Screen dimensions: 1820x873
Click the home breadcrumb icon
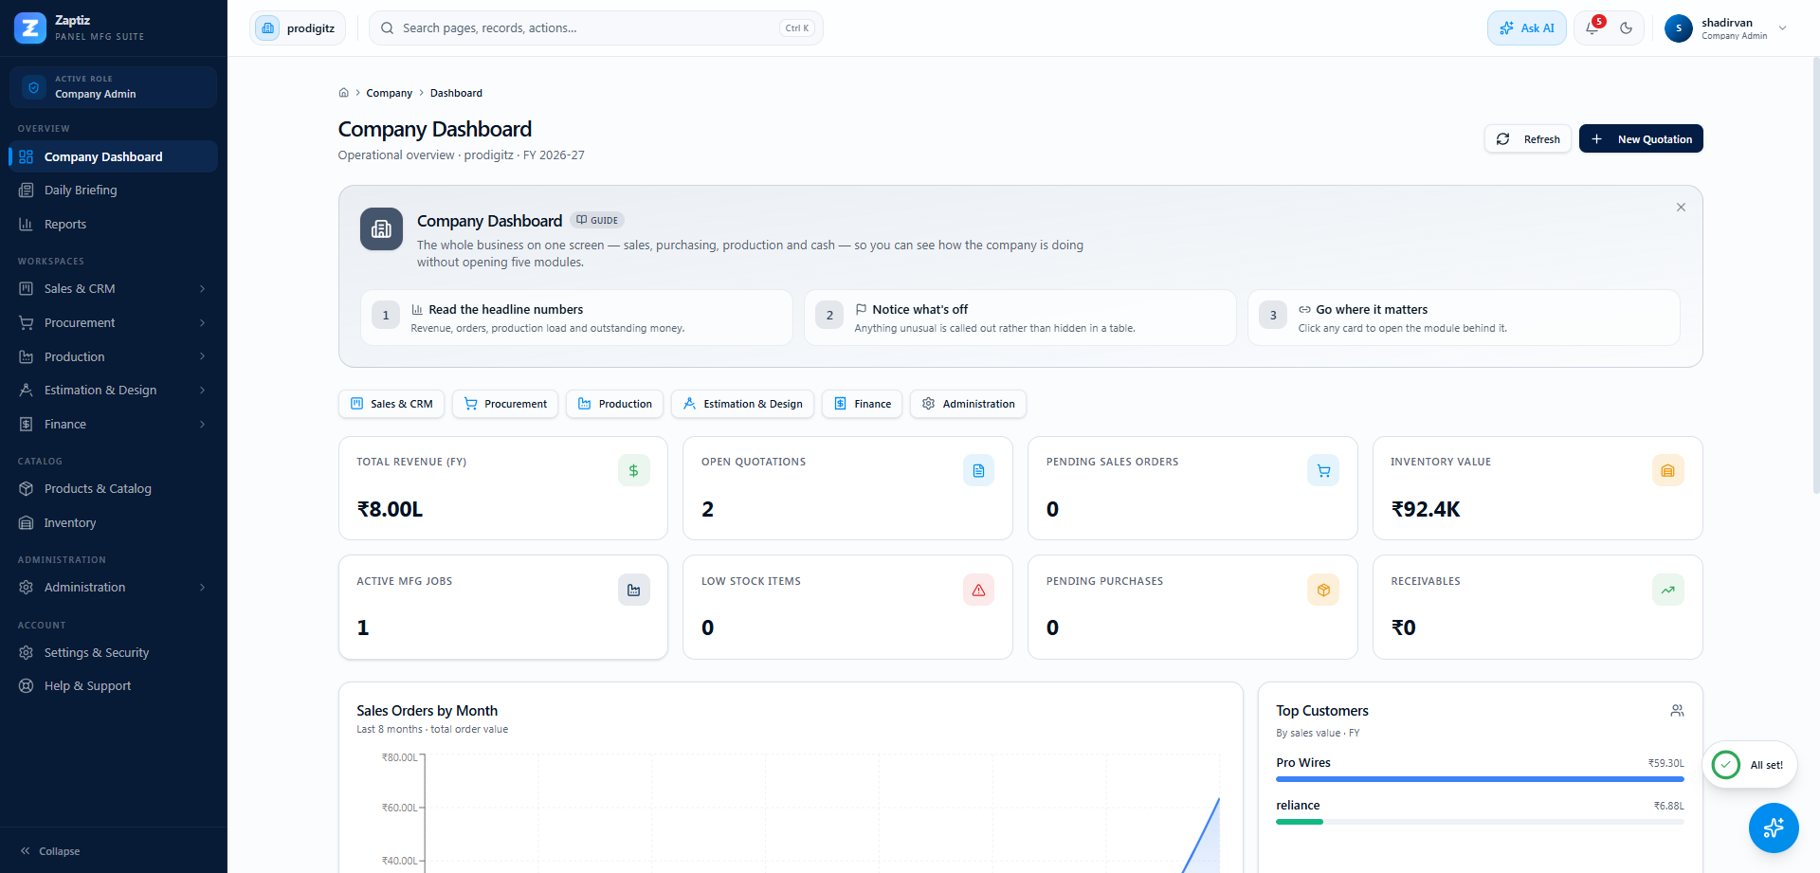(344, 93)
